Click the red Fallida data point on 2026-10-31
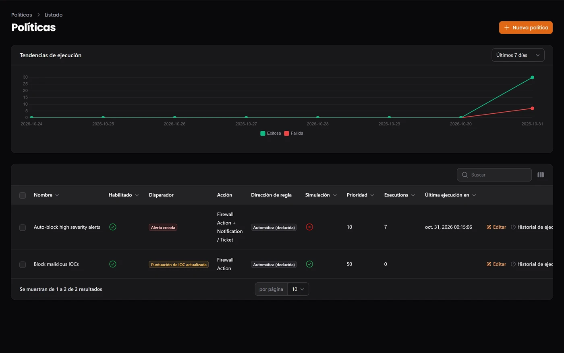Viewport: 564px width, 353px height. (x=532, y=108)
